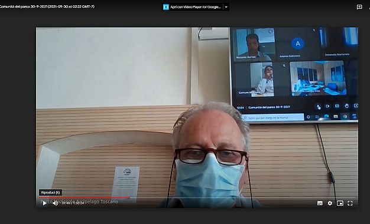Expand the Apri con dropdown arrow
370x224 pixels.
click(226, 7)
